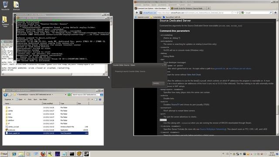The image size is (279, 157).
Task: Click the green refresh button in Explorer address bar
Action: click(69, 95)
